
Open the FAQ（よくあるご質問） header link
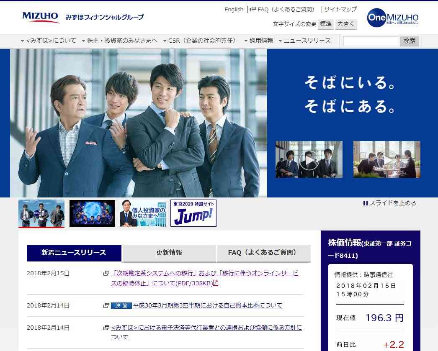point(287,10)
